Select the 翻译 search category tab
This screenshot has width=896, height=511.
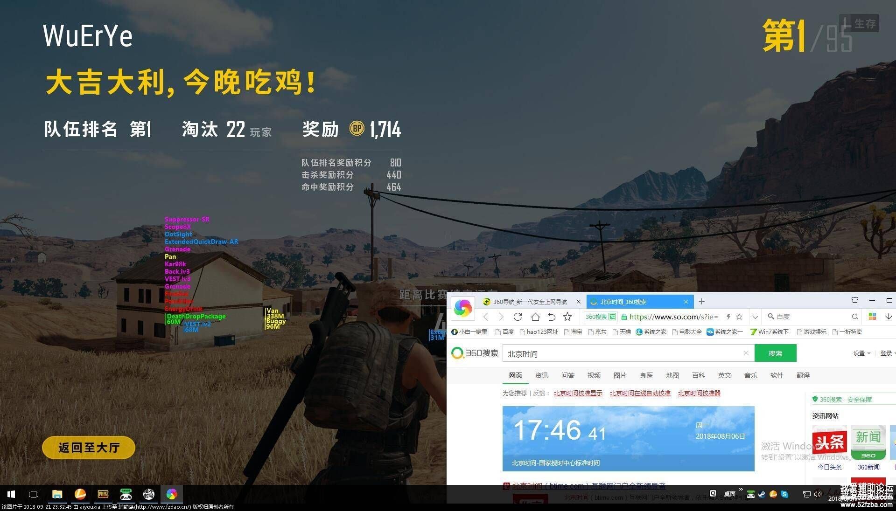point(803,375)
